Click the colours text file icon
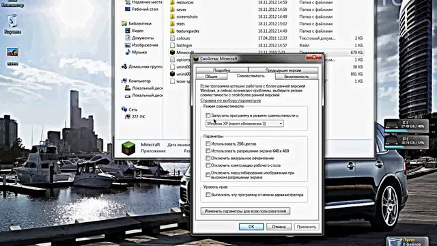The height and width of the screenshot is (246, 437). click(172, 38)
